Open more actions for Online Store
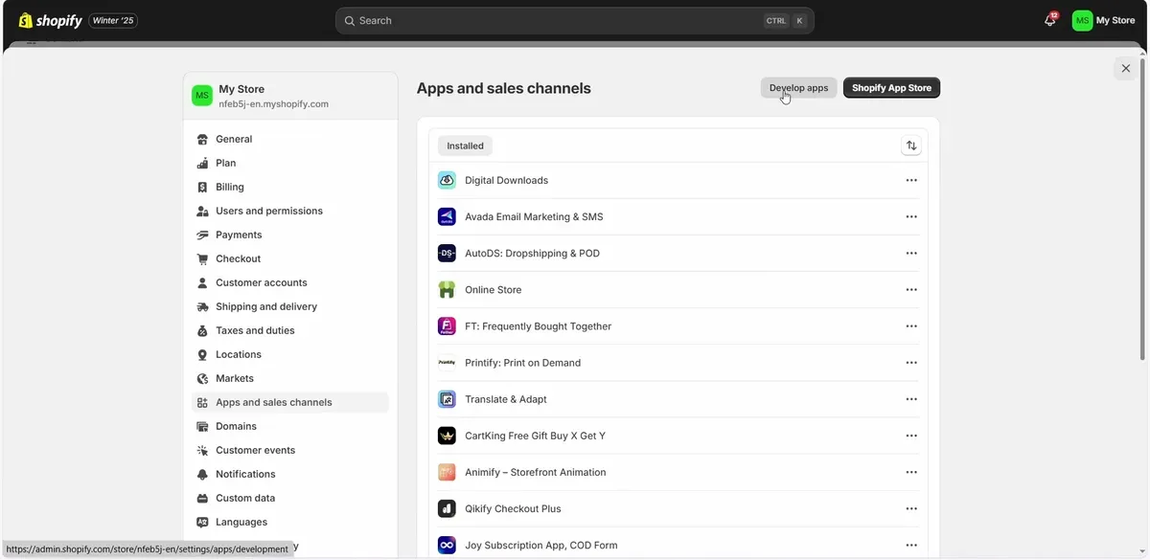The image size is (1150, 560). pyautogui.click(x=911, y=289)
